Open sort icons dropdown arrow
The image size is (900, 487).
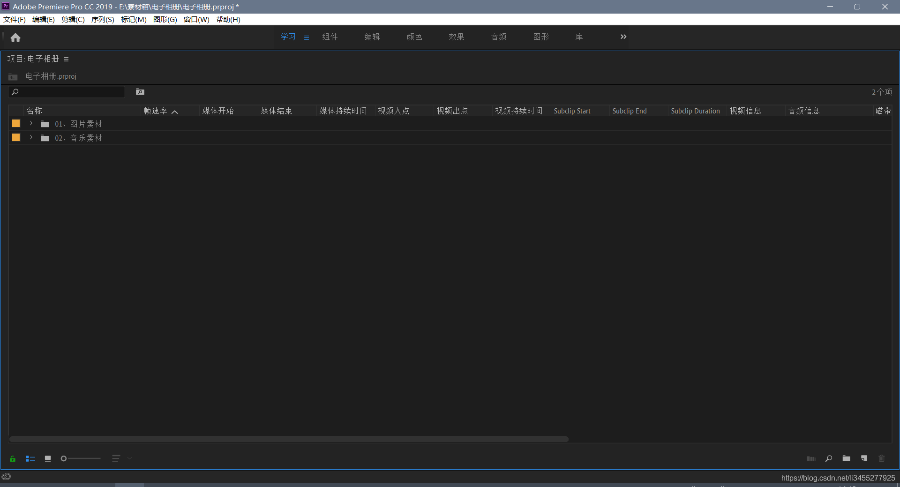point(129,458)
